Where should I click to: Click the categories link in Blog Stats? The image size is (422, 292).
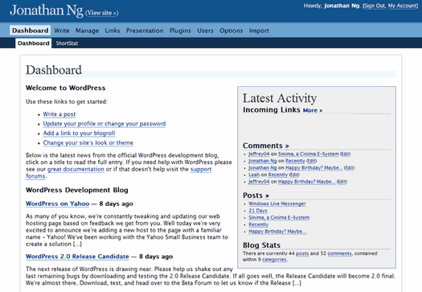274,260
